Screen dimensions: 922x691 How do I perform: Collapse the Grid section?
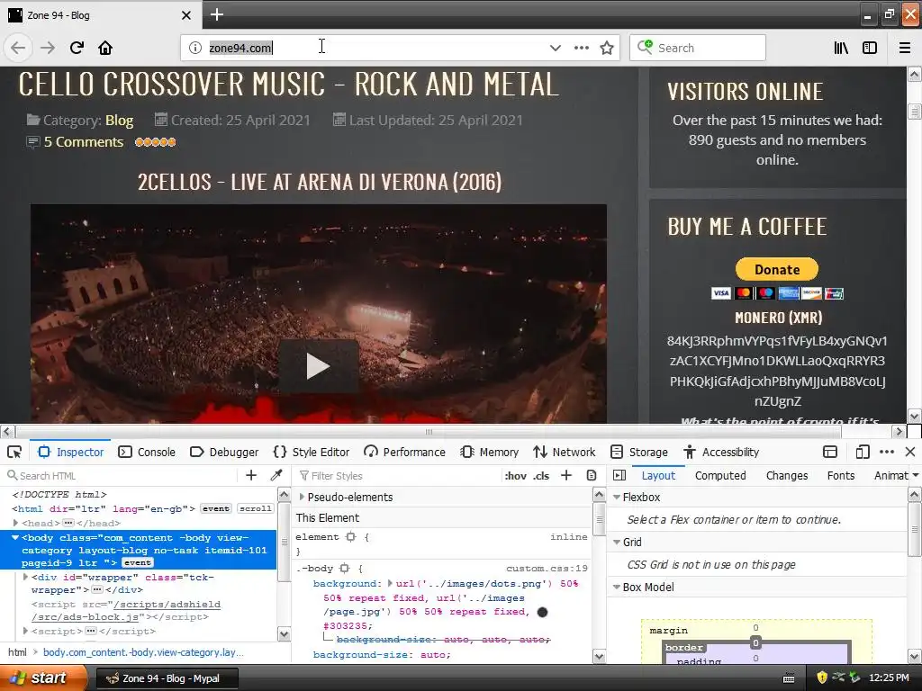click(x=617, y=542)
